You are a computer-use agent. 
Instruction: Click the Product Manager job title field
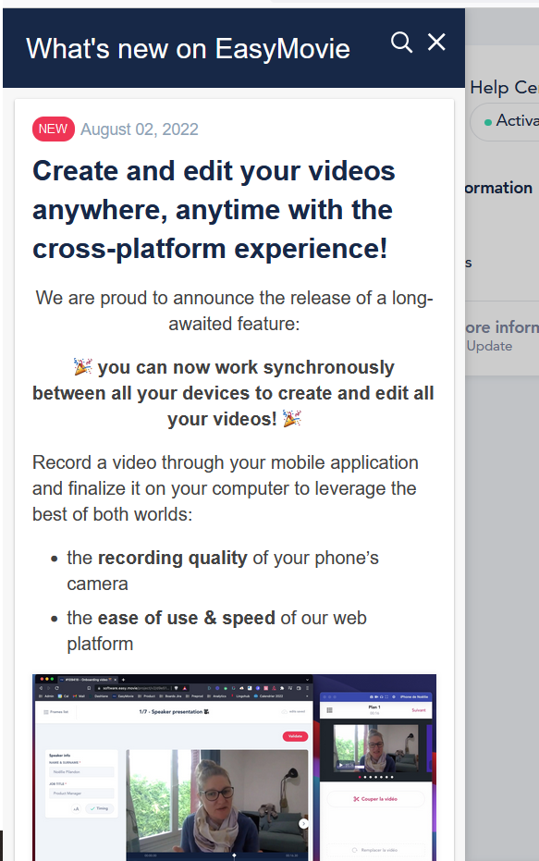pyautogui.click(x=81, y=793)
